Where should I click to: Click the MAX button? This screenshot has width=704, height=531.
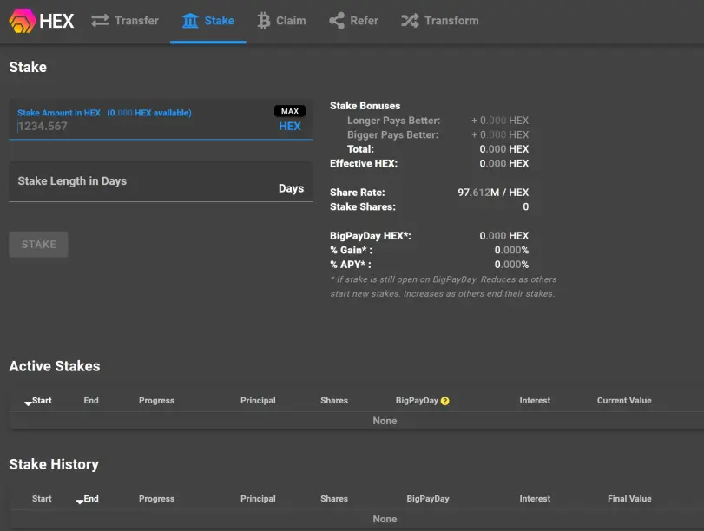coord(290,111)
